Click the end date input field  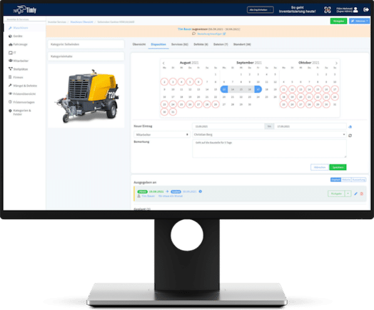pyautogui.click(x=310, y=126)
